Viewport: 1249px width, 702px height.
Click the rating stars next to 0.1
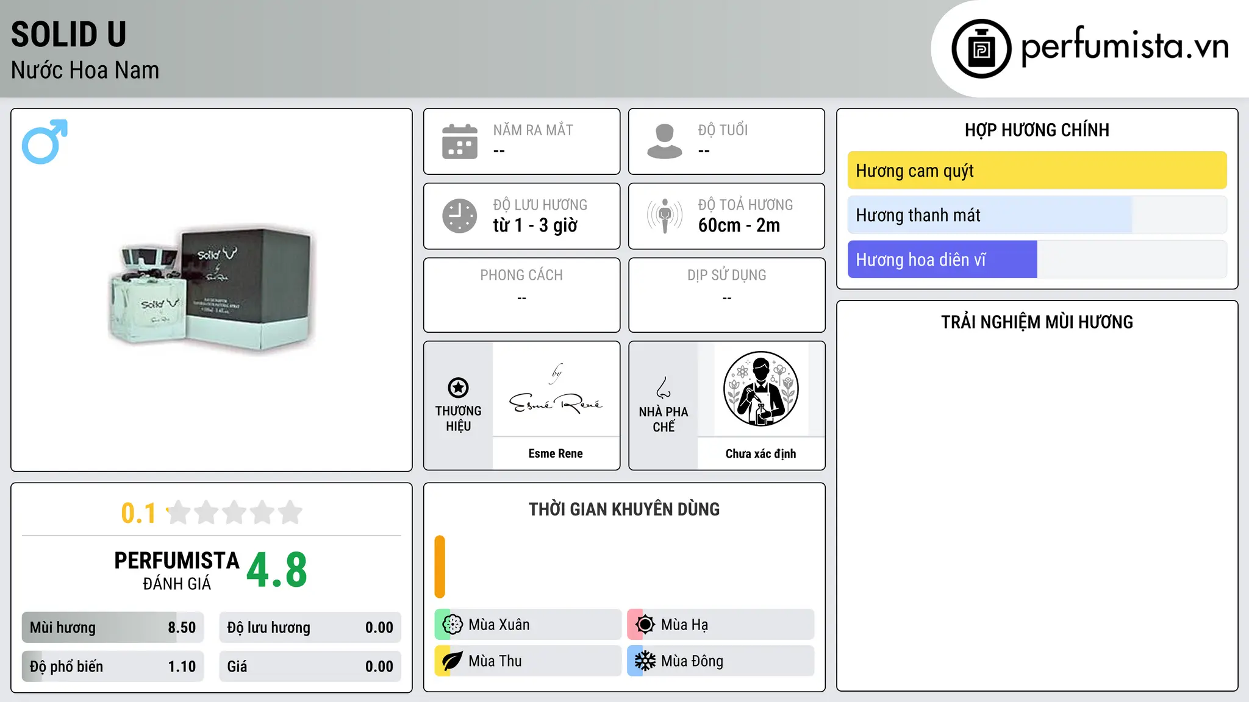pyautogui.click(x=234, y=512)
